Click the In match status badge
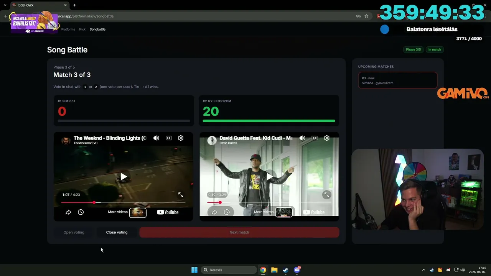Image resolution: width=491 pixels, height=276 pixels. 435,49
